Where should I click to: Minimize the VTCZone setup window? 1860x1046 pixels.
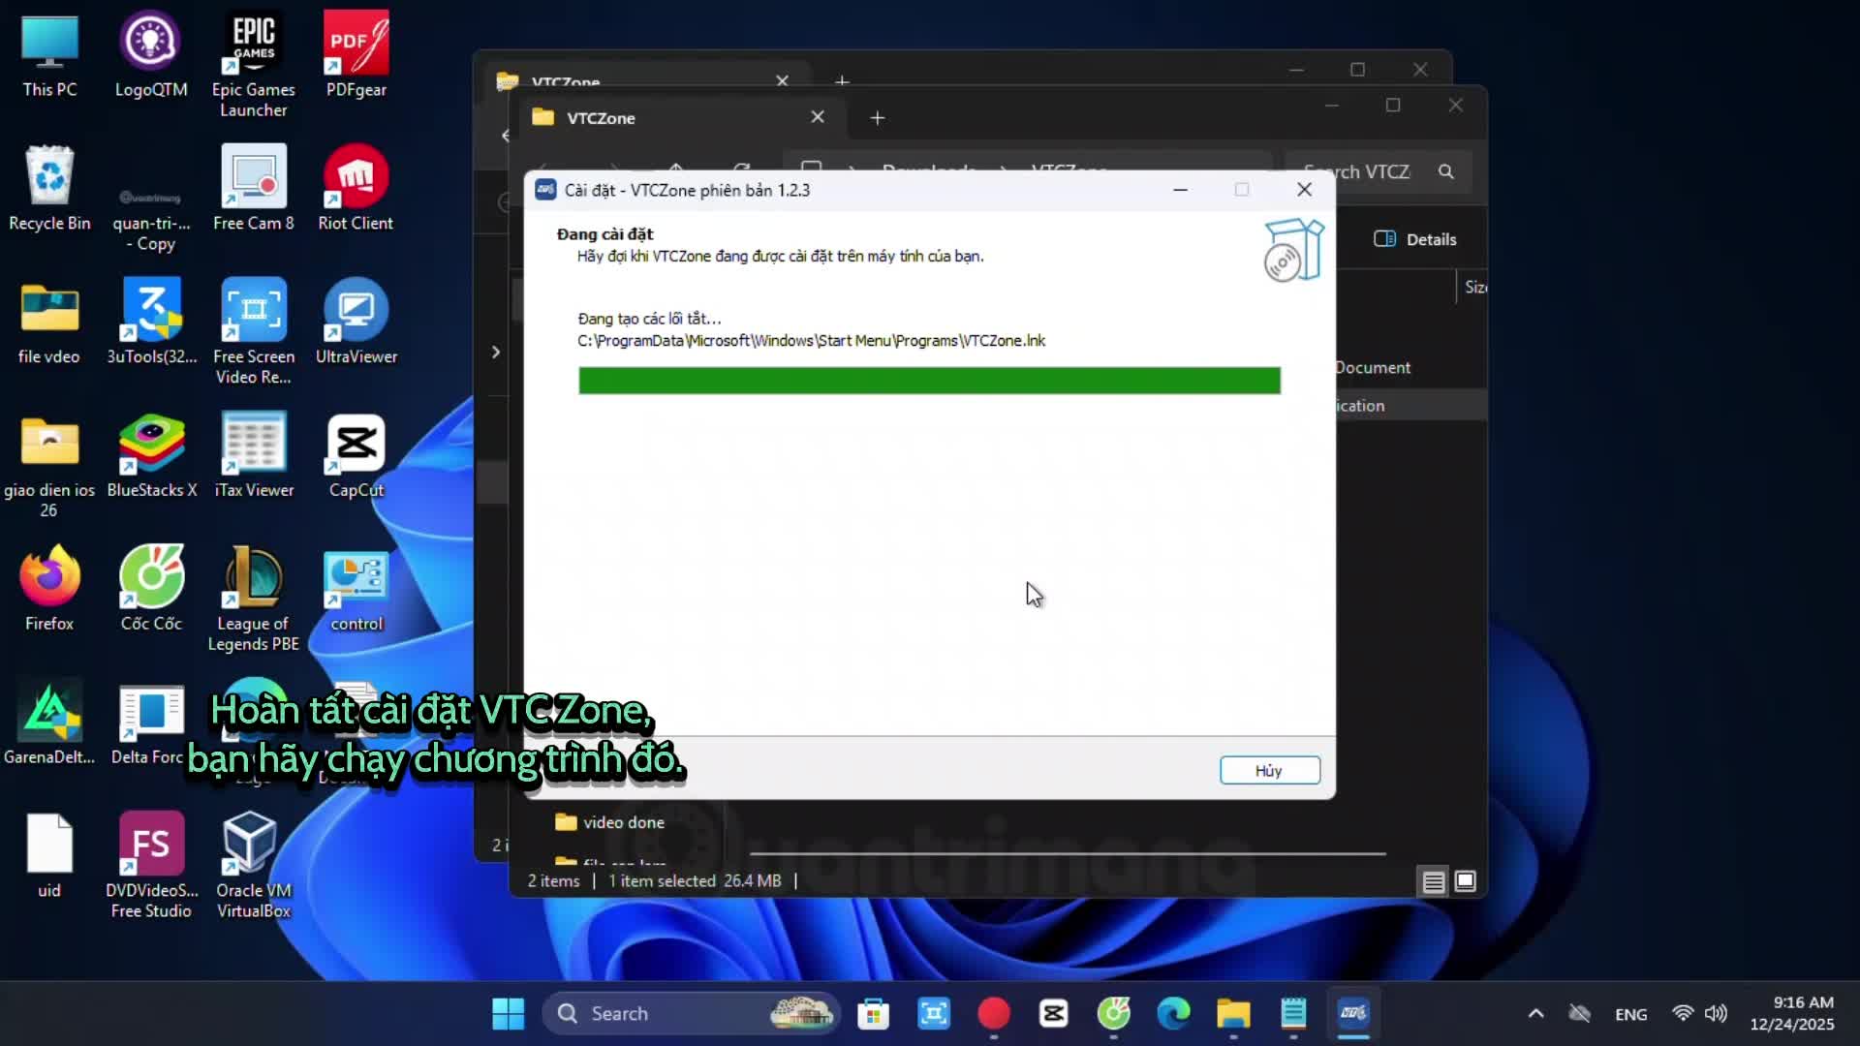[x=1180, y=190]
